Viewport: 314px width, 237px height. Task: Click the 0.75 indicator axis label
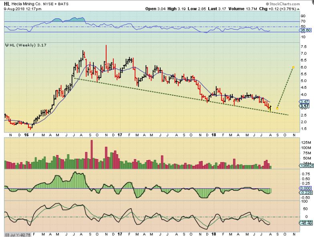305,174
